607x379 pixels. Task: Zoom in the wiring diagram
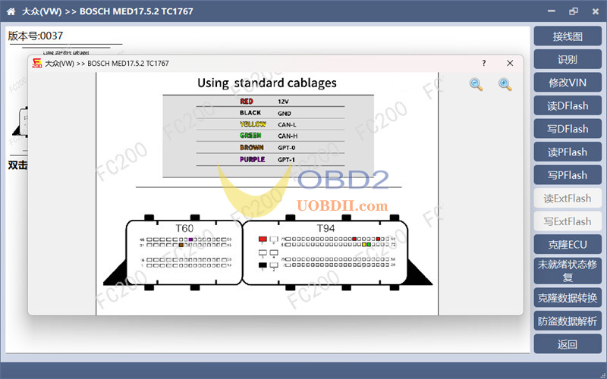coord(505,84)
